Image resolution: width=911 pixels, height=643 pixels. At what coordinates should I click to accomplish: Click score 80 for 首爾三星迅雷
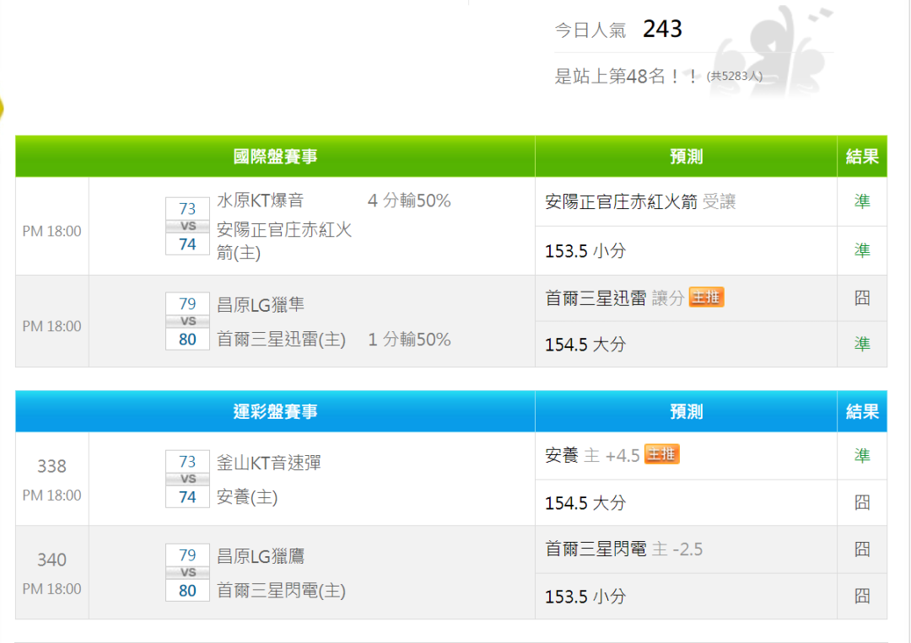tap(187, 340)
